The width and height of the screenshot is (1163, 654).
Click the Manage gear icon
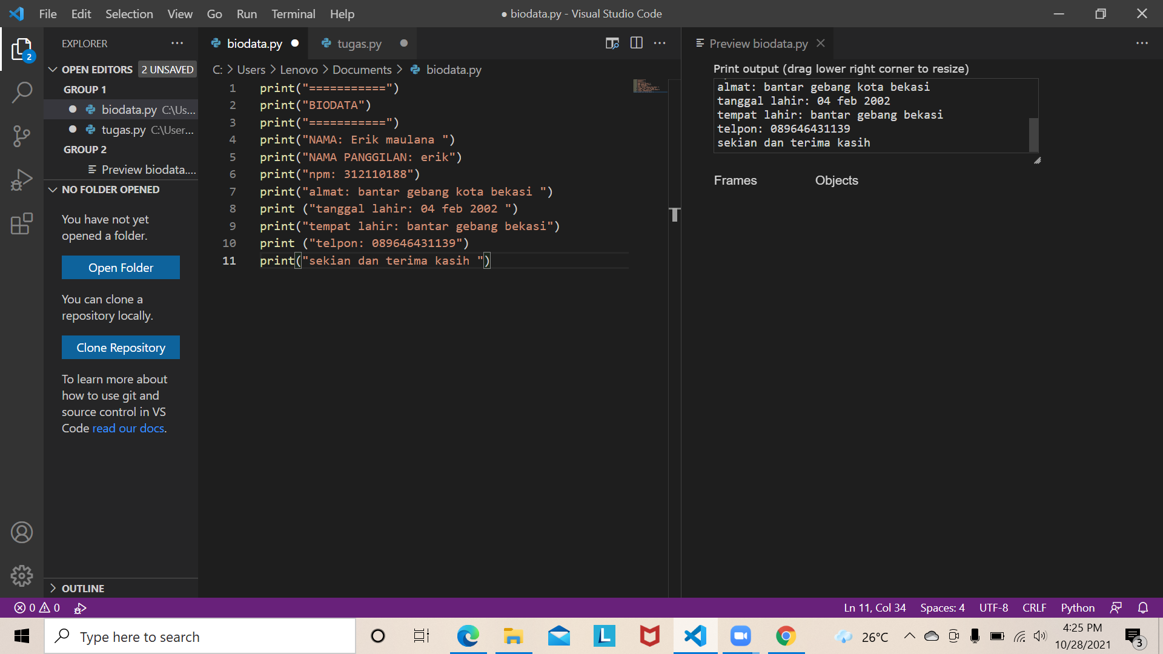coord(22,576)
